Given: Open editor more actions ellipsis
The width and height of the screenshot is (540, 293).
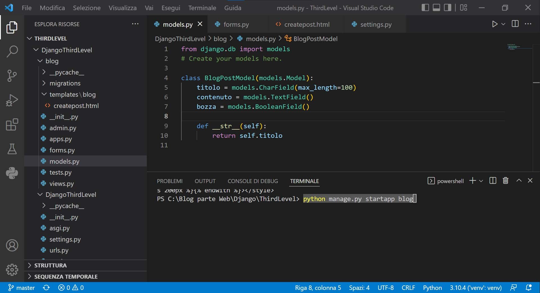Looking at the screenshot, I should pos(528,24).
